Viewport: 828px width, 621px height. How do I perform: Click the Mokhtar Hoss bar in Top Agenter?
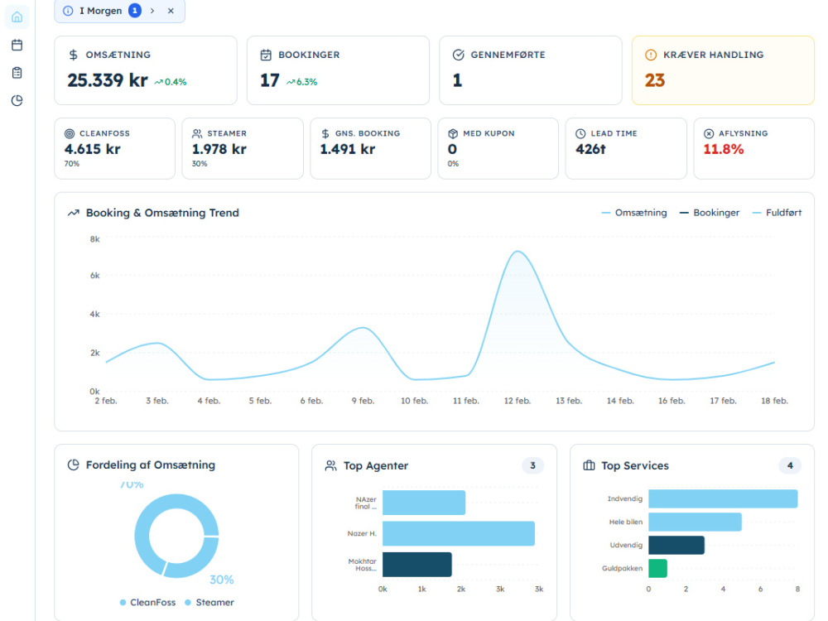click(417, 565)
